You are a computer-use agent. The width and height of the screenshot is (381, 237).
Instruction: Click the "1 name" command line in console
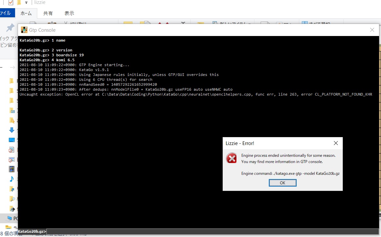coord(43,40)
